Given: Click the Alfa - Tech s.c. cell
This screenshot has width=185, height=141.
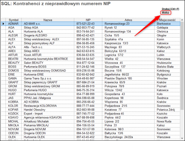Looking at the screenshot, I should coord(48,47).
